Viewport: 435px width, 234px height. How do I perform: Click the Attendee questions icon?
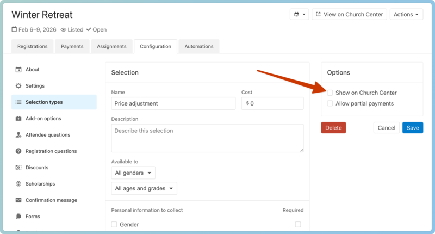[x=18, y=135]
